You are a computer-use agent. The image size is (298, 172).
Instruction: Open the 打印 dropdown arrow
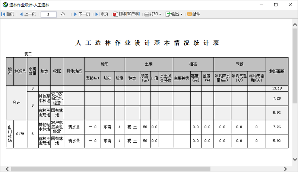(160, 14)
